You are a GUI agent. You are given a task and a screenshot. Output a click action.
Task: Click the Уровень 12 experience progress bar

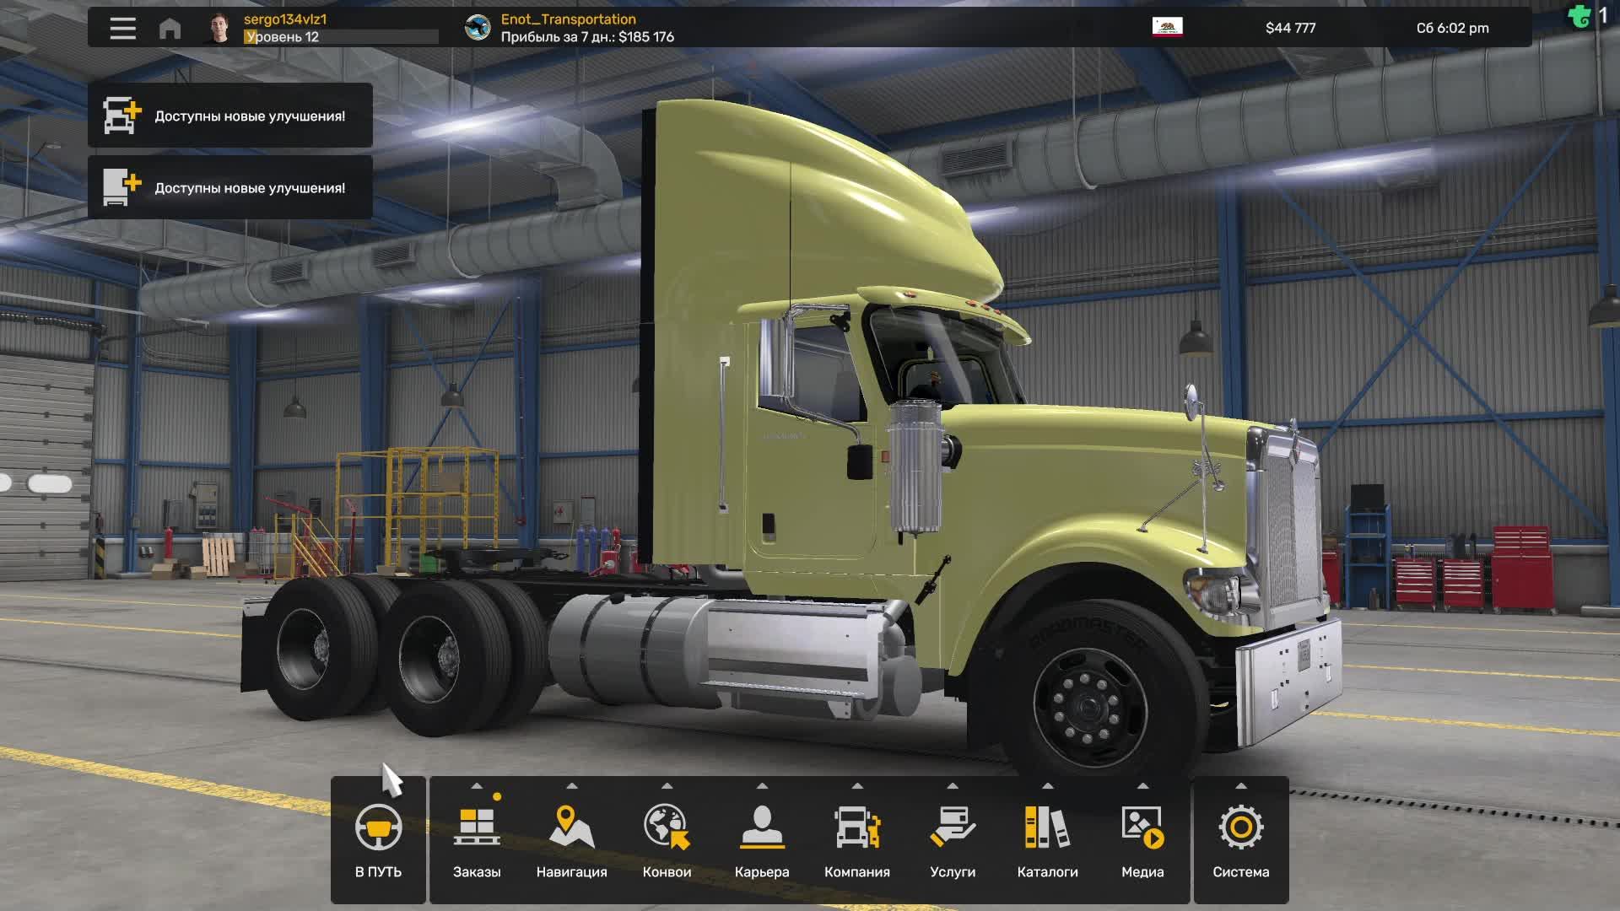337,37
